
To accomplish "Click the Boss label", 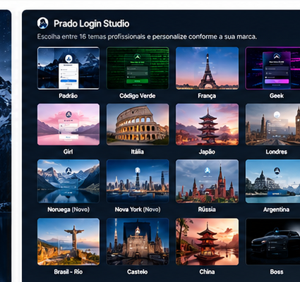I will (x=277, y=272).
